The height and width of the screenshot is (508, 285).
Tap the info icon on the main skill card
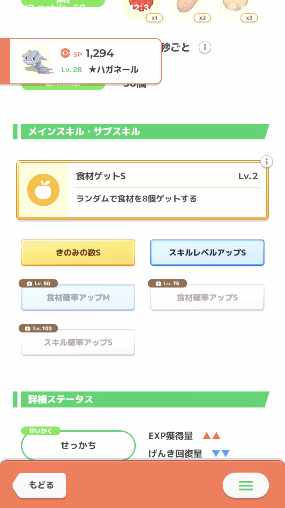(x=267, y=161)
